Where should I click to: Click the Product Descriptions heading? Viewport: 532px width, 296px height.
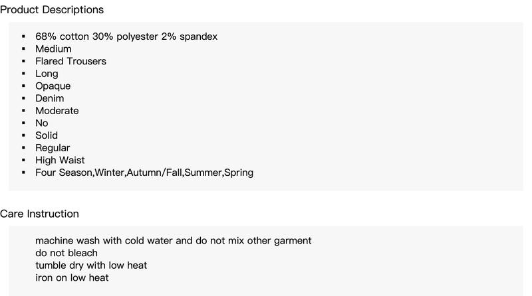coord(52,10)
